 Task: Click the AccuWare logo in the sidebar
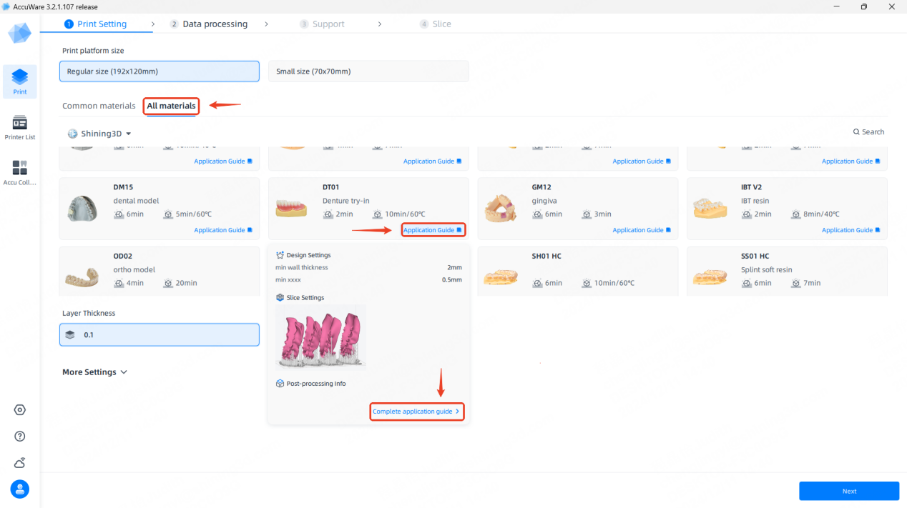click(20, 33)
